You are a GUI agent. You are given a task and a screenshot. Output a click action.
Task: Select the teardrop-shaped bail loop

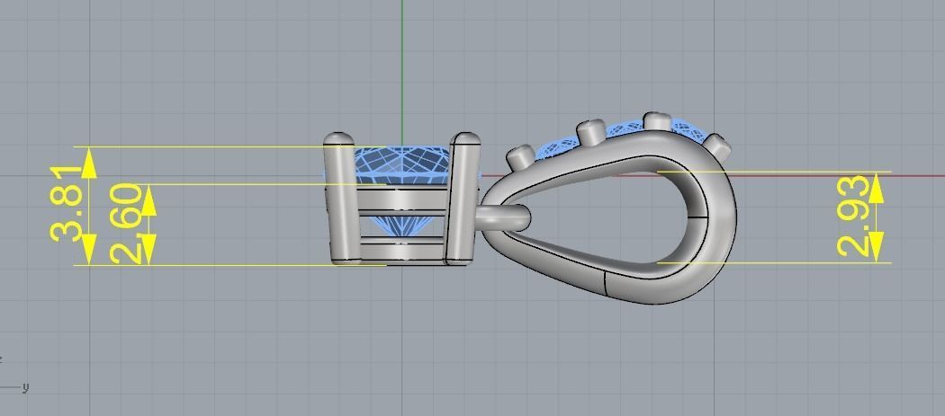tap(608, 217)
